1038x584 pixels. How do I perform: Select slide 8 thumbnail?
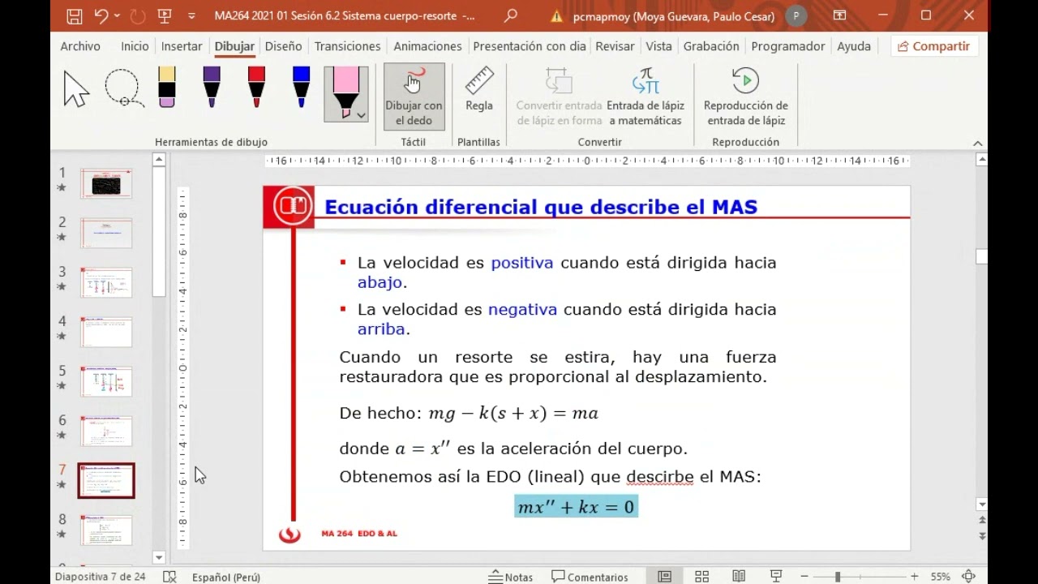tap(106, 530)
